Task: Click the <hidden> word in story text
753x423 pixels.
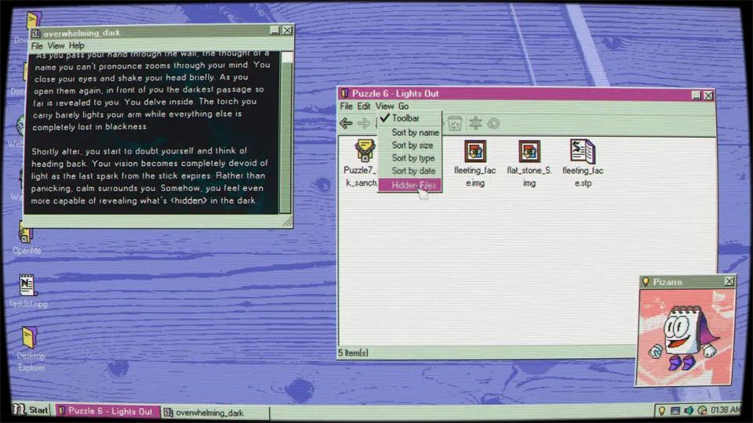Action: tap(189, 201)
